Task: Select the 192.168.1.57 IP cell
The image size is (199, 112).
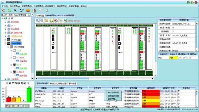Action: coord(62,104)
